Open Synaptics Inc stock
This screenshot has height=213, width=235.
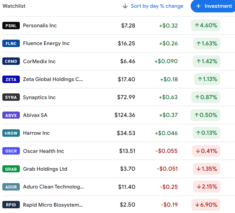coord(39,97)
